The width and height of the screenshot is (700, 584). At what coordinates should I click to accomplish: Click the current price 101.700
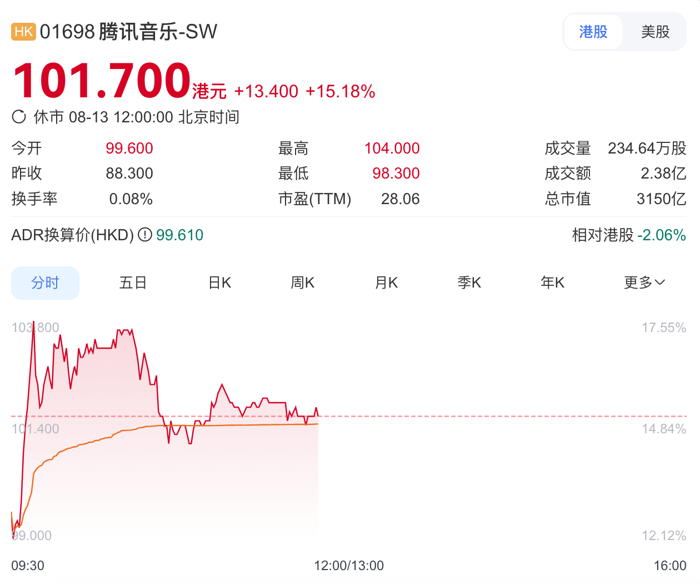tap(102, 81)
